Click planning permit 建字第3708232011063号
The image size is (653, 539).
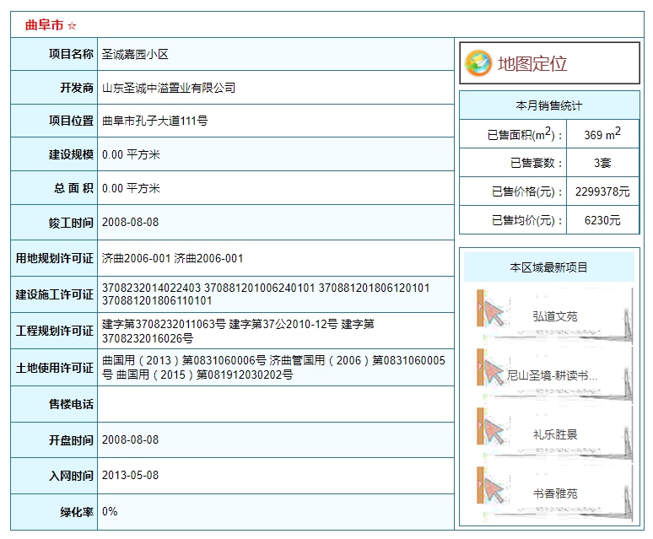164,324
